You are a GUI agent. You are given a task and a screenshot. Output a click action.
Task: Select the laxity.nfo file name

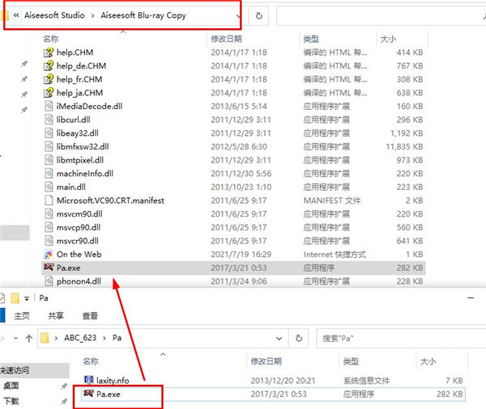click(x=113, y=381)
